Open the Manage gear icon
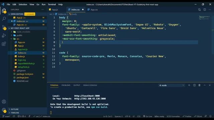Viewport: 214px width, 120px height. pos(4,110)
